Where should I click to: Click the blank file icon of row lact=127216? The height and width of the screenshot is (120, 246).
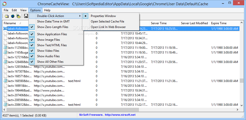5,57
